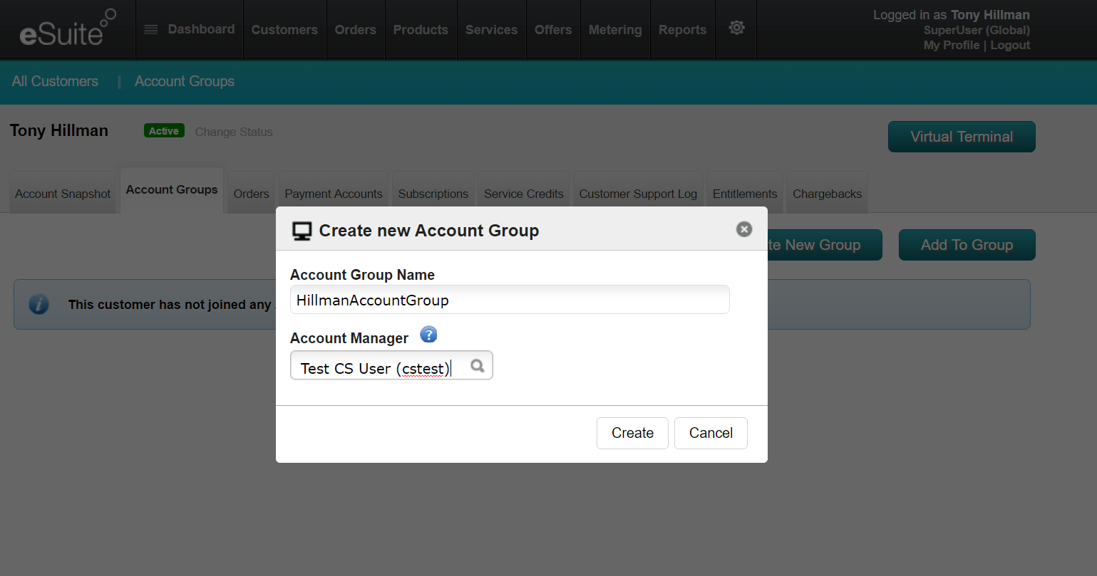Click the Create button
Viewport: 1097px width, 576px height.
[632, 433]
